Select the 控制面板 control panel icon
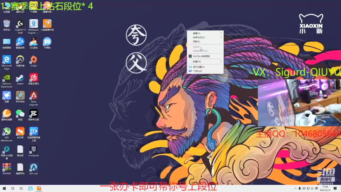 [6, 44]
